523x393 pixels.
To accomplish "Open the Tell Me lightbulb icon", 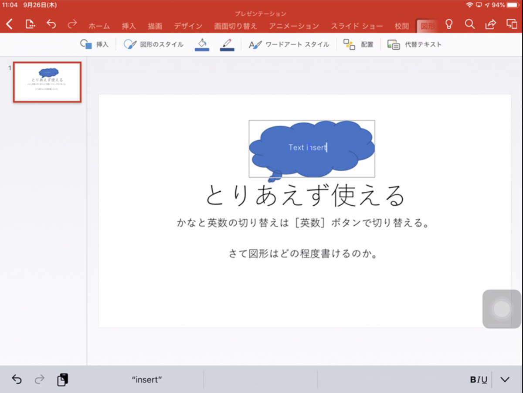I will [449, 25].
